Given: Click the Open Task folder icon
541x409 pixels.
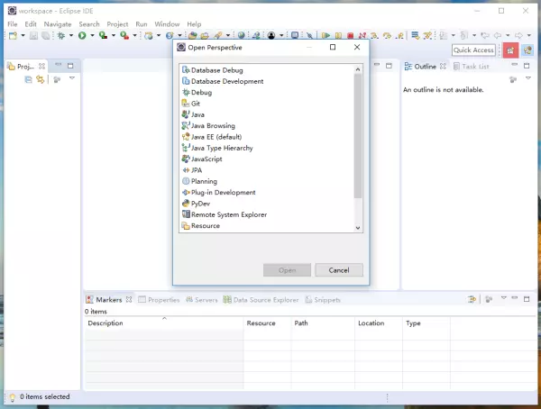Looking at the screenshot, I should pos(205,35).
